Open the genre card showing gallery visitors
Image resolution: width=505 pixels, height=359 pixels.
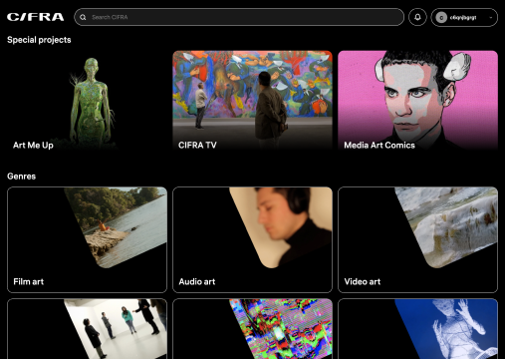tap(87, 329)
